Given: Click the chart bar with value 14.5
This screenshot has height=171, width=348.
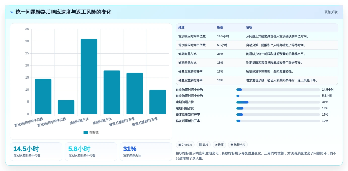Looking at the screenshot, I should [x=43, y=96].
